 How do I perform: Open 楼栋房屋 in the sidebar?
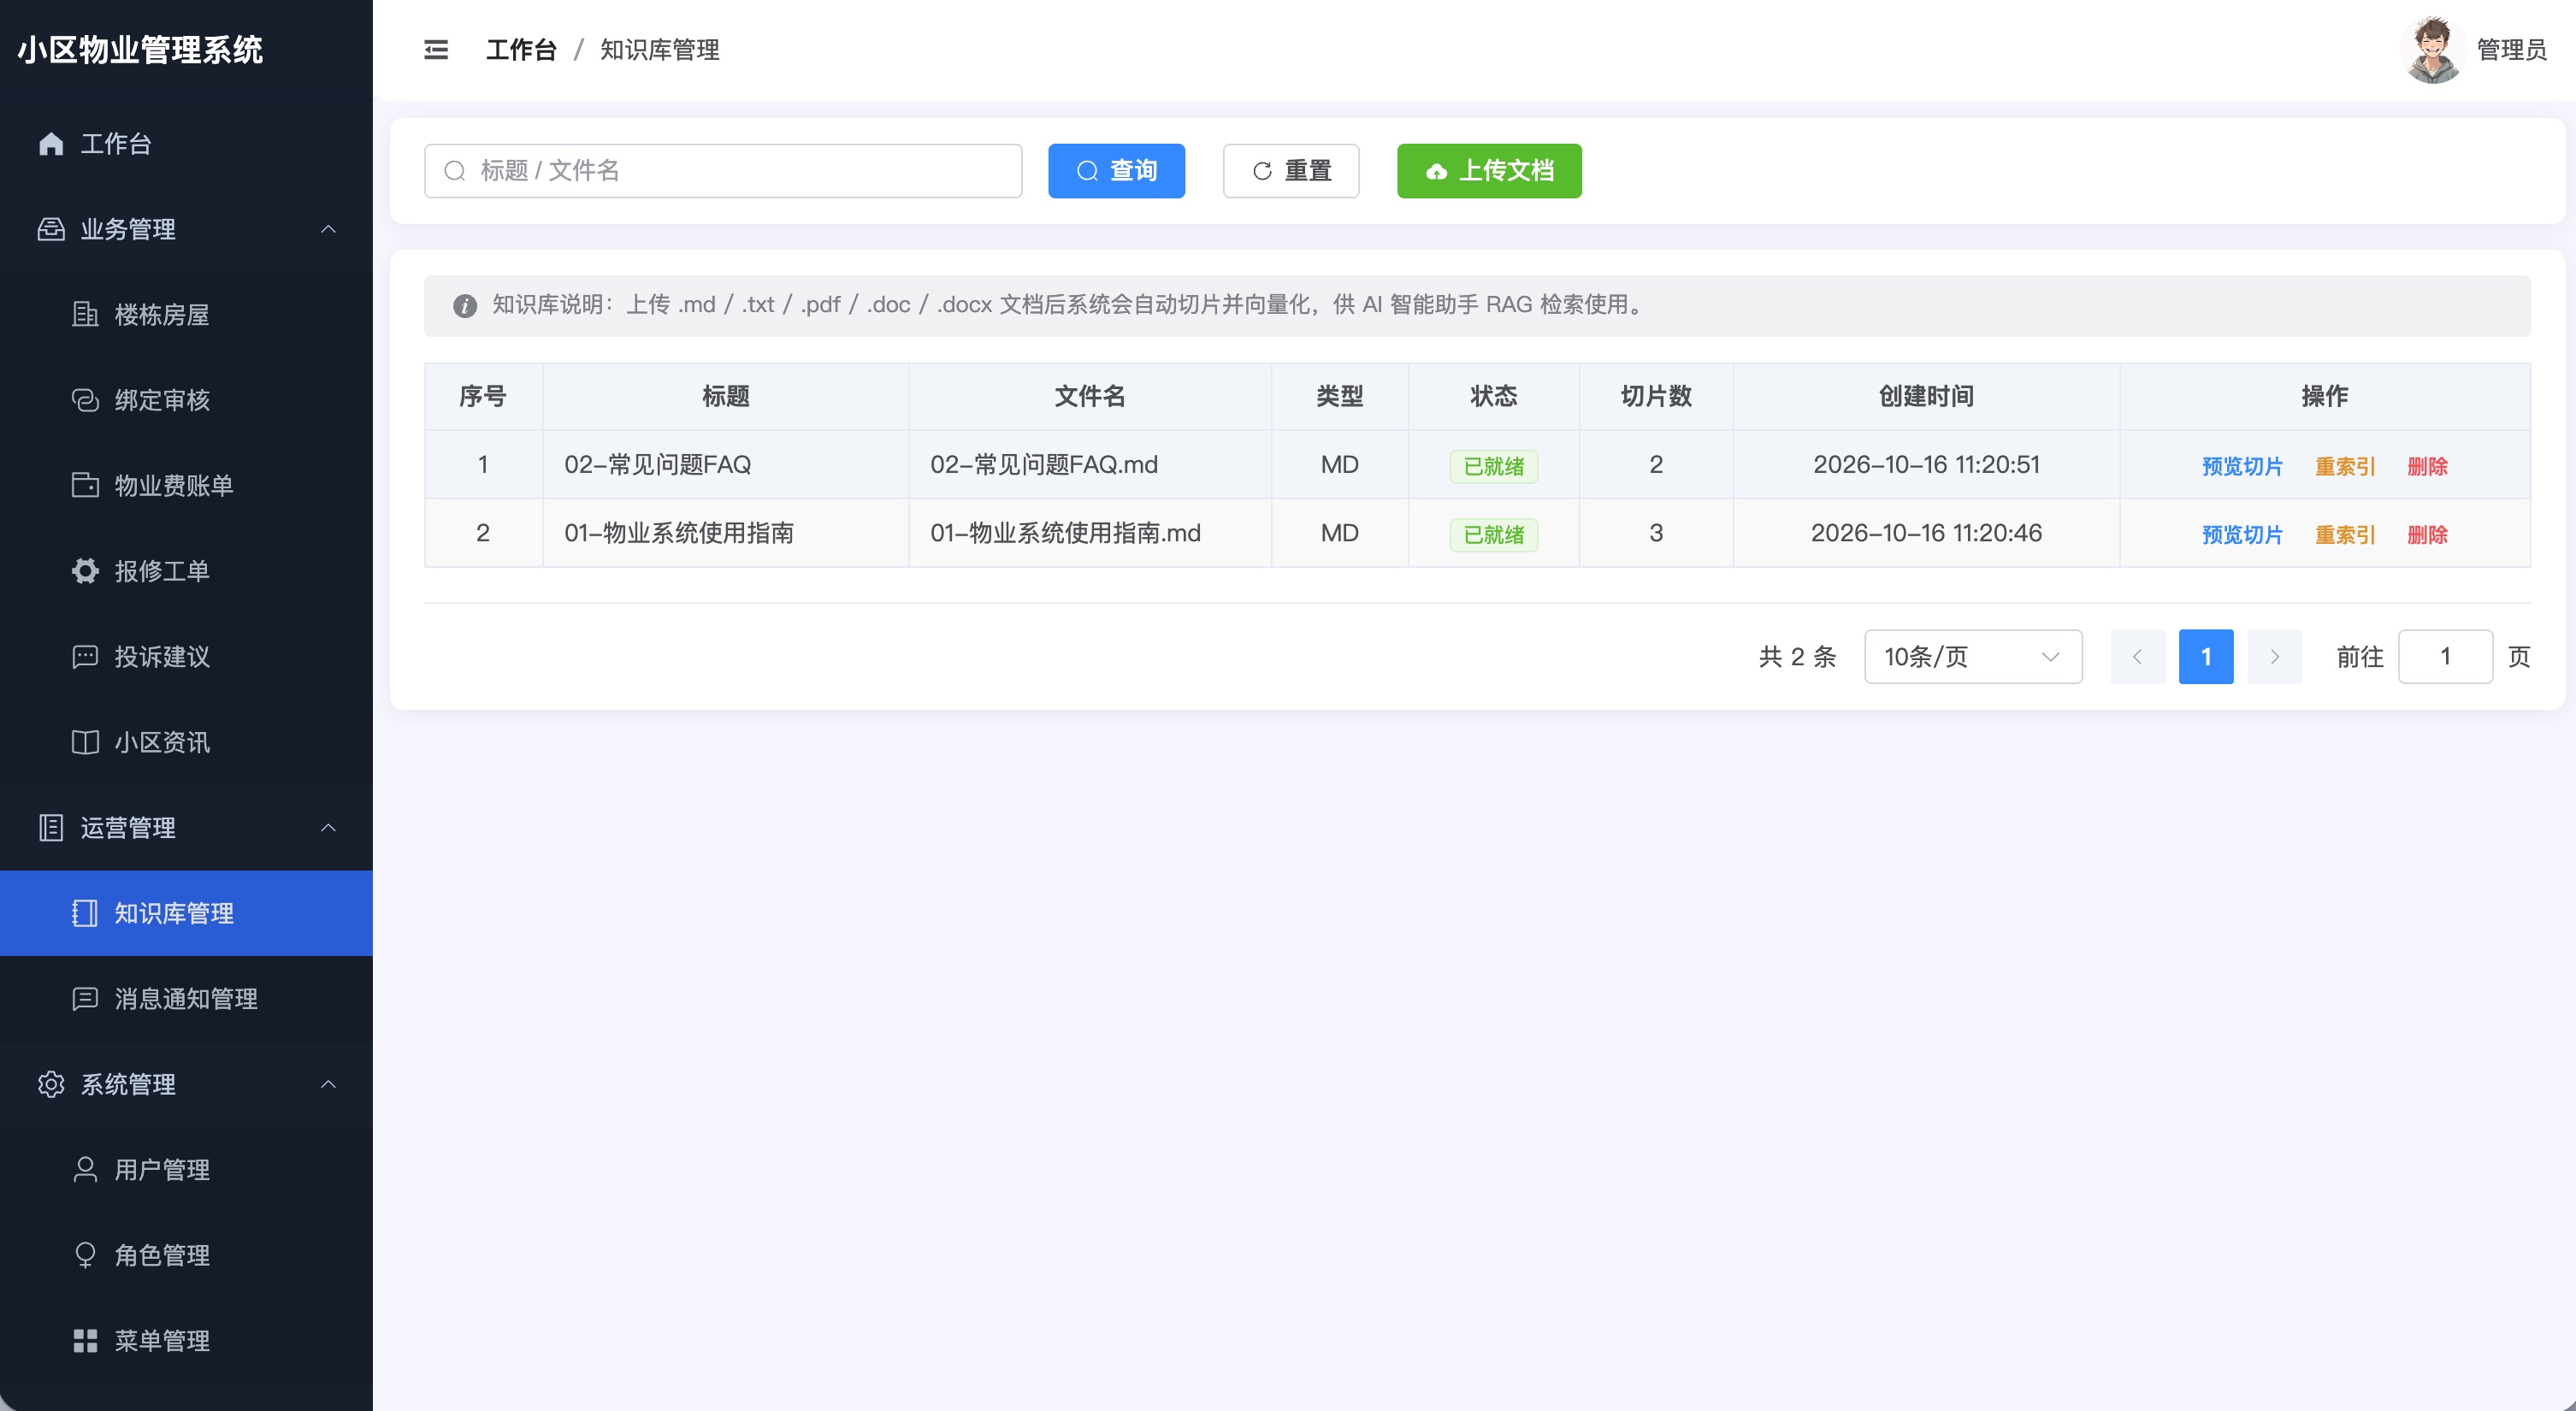(x=186, y=314)
